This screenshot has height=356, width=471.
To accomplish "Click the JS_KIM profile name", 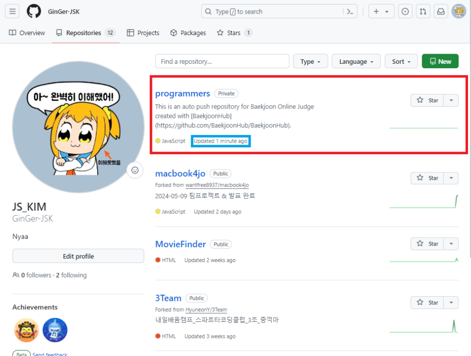I will 29,207.
